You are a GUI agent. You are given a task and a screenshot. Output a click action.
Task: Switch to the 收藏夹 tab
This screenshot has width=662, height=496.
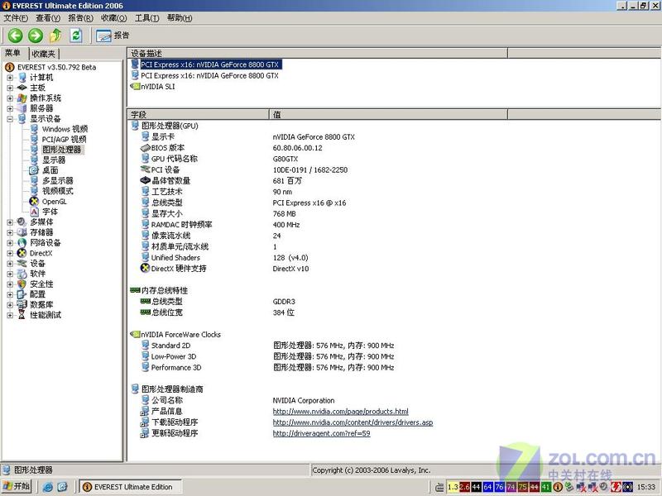tap(44, 54)
